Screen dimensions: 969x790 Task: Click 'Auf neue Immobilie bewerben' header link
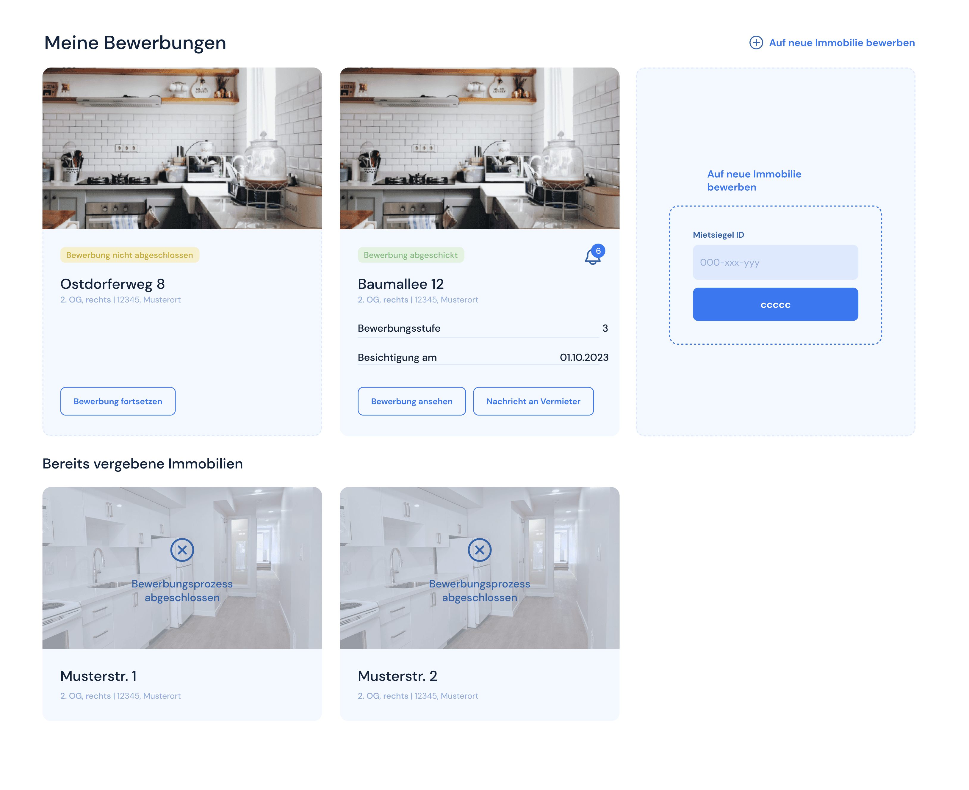(841, 43)
